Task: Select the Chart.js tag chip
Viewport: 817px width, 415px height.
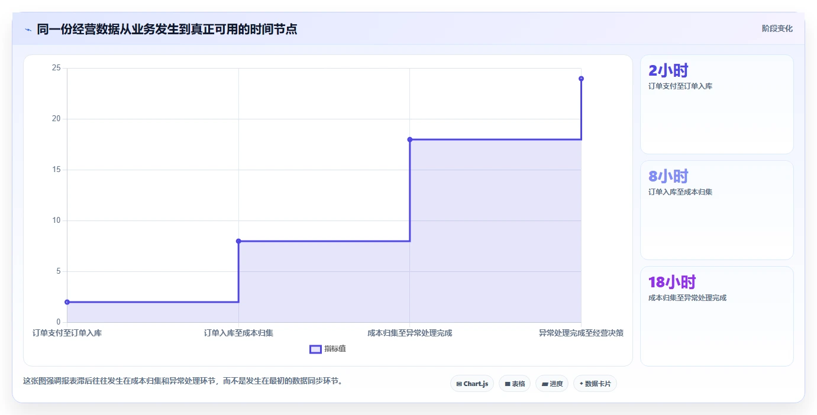Action: (472, 384)
